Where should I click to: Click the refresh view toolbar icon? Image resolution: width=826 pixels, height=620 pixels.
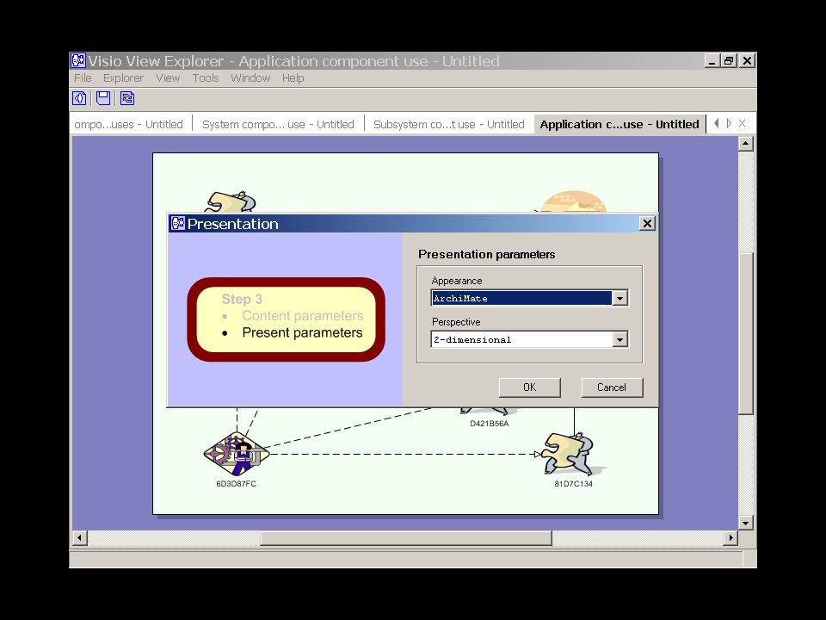(x=127, y=98)
